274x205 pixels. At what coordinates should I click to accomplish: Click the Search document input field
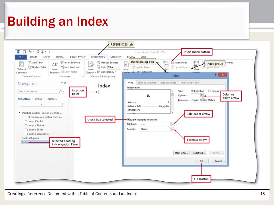click(x=38, y=91)
